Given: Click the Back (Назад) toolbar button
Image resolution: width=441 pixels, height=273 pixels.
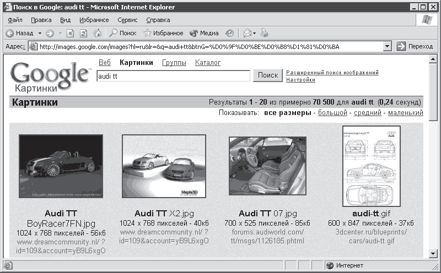Looking at the screenshot, I should point(20,33).
